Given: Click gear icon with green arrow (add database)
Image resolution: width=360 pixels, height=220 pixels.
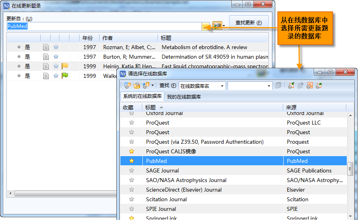Looking at the screenshot, I should click(x=291, y=85).
